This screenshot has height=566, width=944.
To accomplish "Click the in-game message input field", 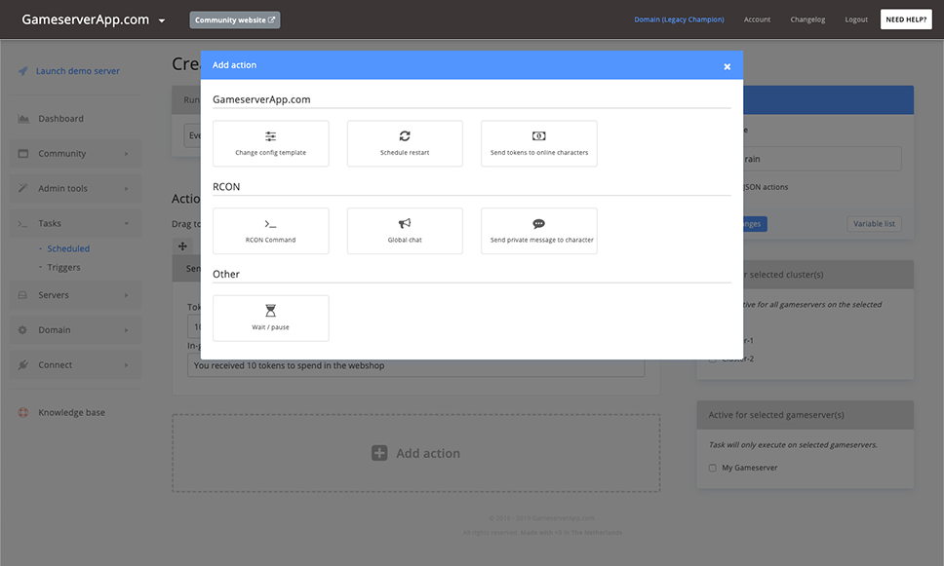I will pos(416,365).
